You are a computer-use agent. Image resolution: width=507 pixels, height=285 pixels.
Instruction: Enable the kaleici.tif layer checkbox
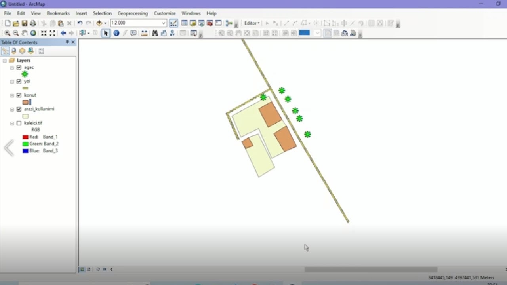(x=19, y=123)
